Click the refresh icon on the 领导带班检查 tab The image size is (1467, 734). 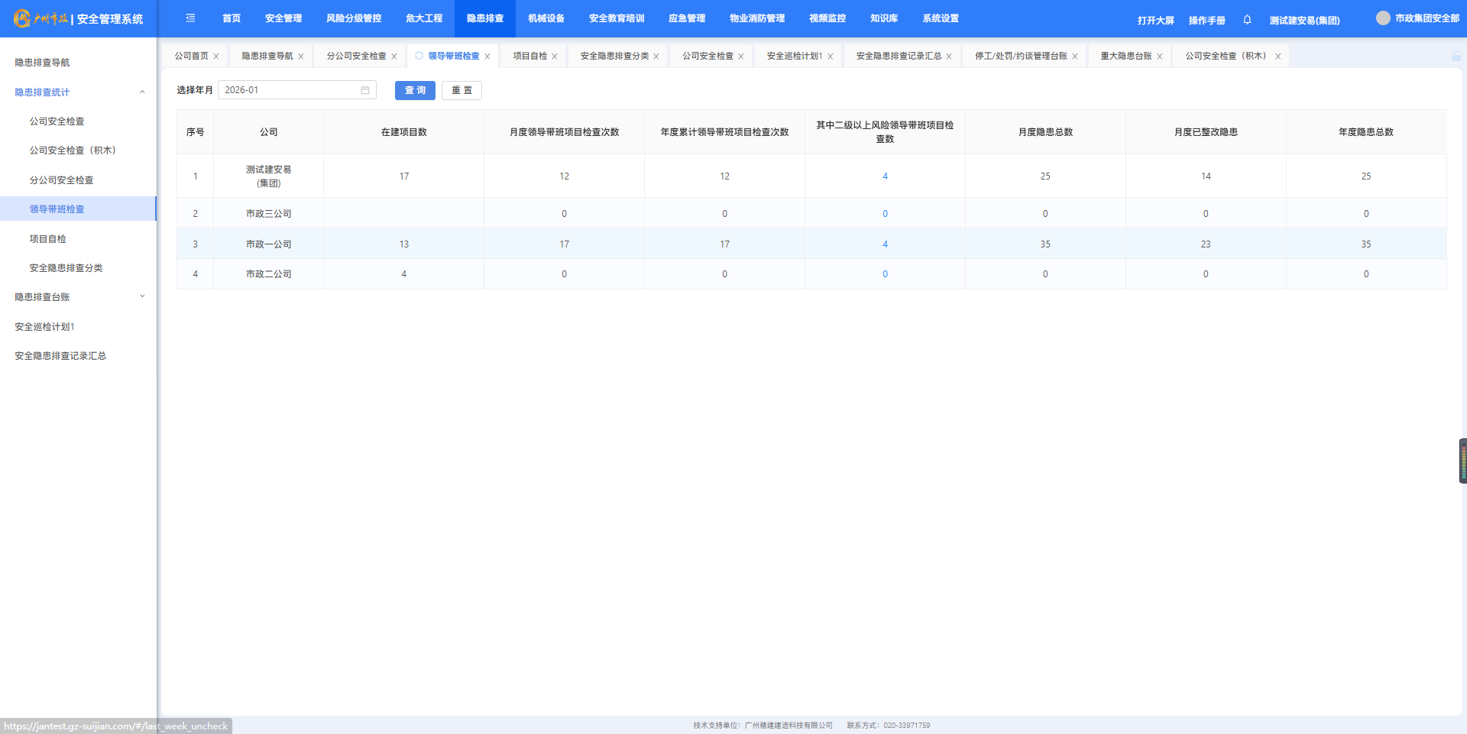[419, 56]
